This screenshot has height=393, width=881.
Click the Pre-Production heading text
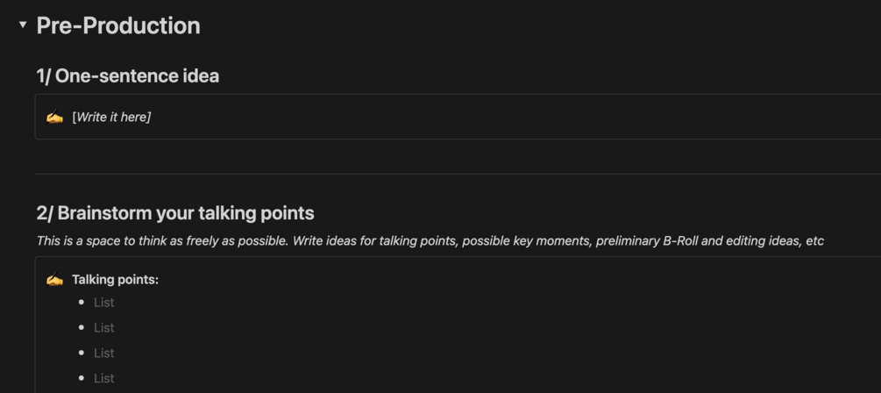coord(118,25)
